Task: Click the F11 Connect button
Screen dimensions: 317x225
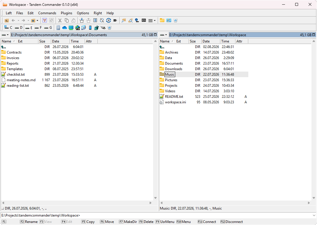Action: point(207,222)
